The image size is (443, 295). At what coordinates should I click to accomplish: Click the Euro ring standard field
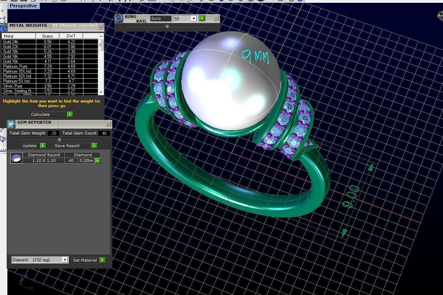[x=161, y=19]
